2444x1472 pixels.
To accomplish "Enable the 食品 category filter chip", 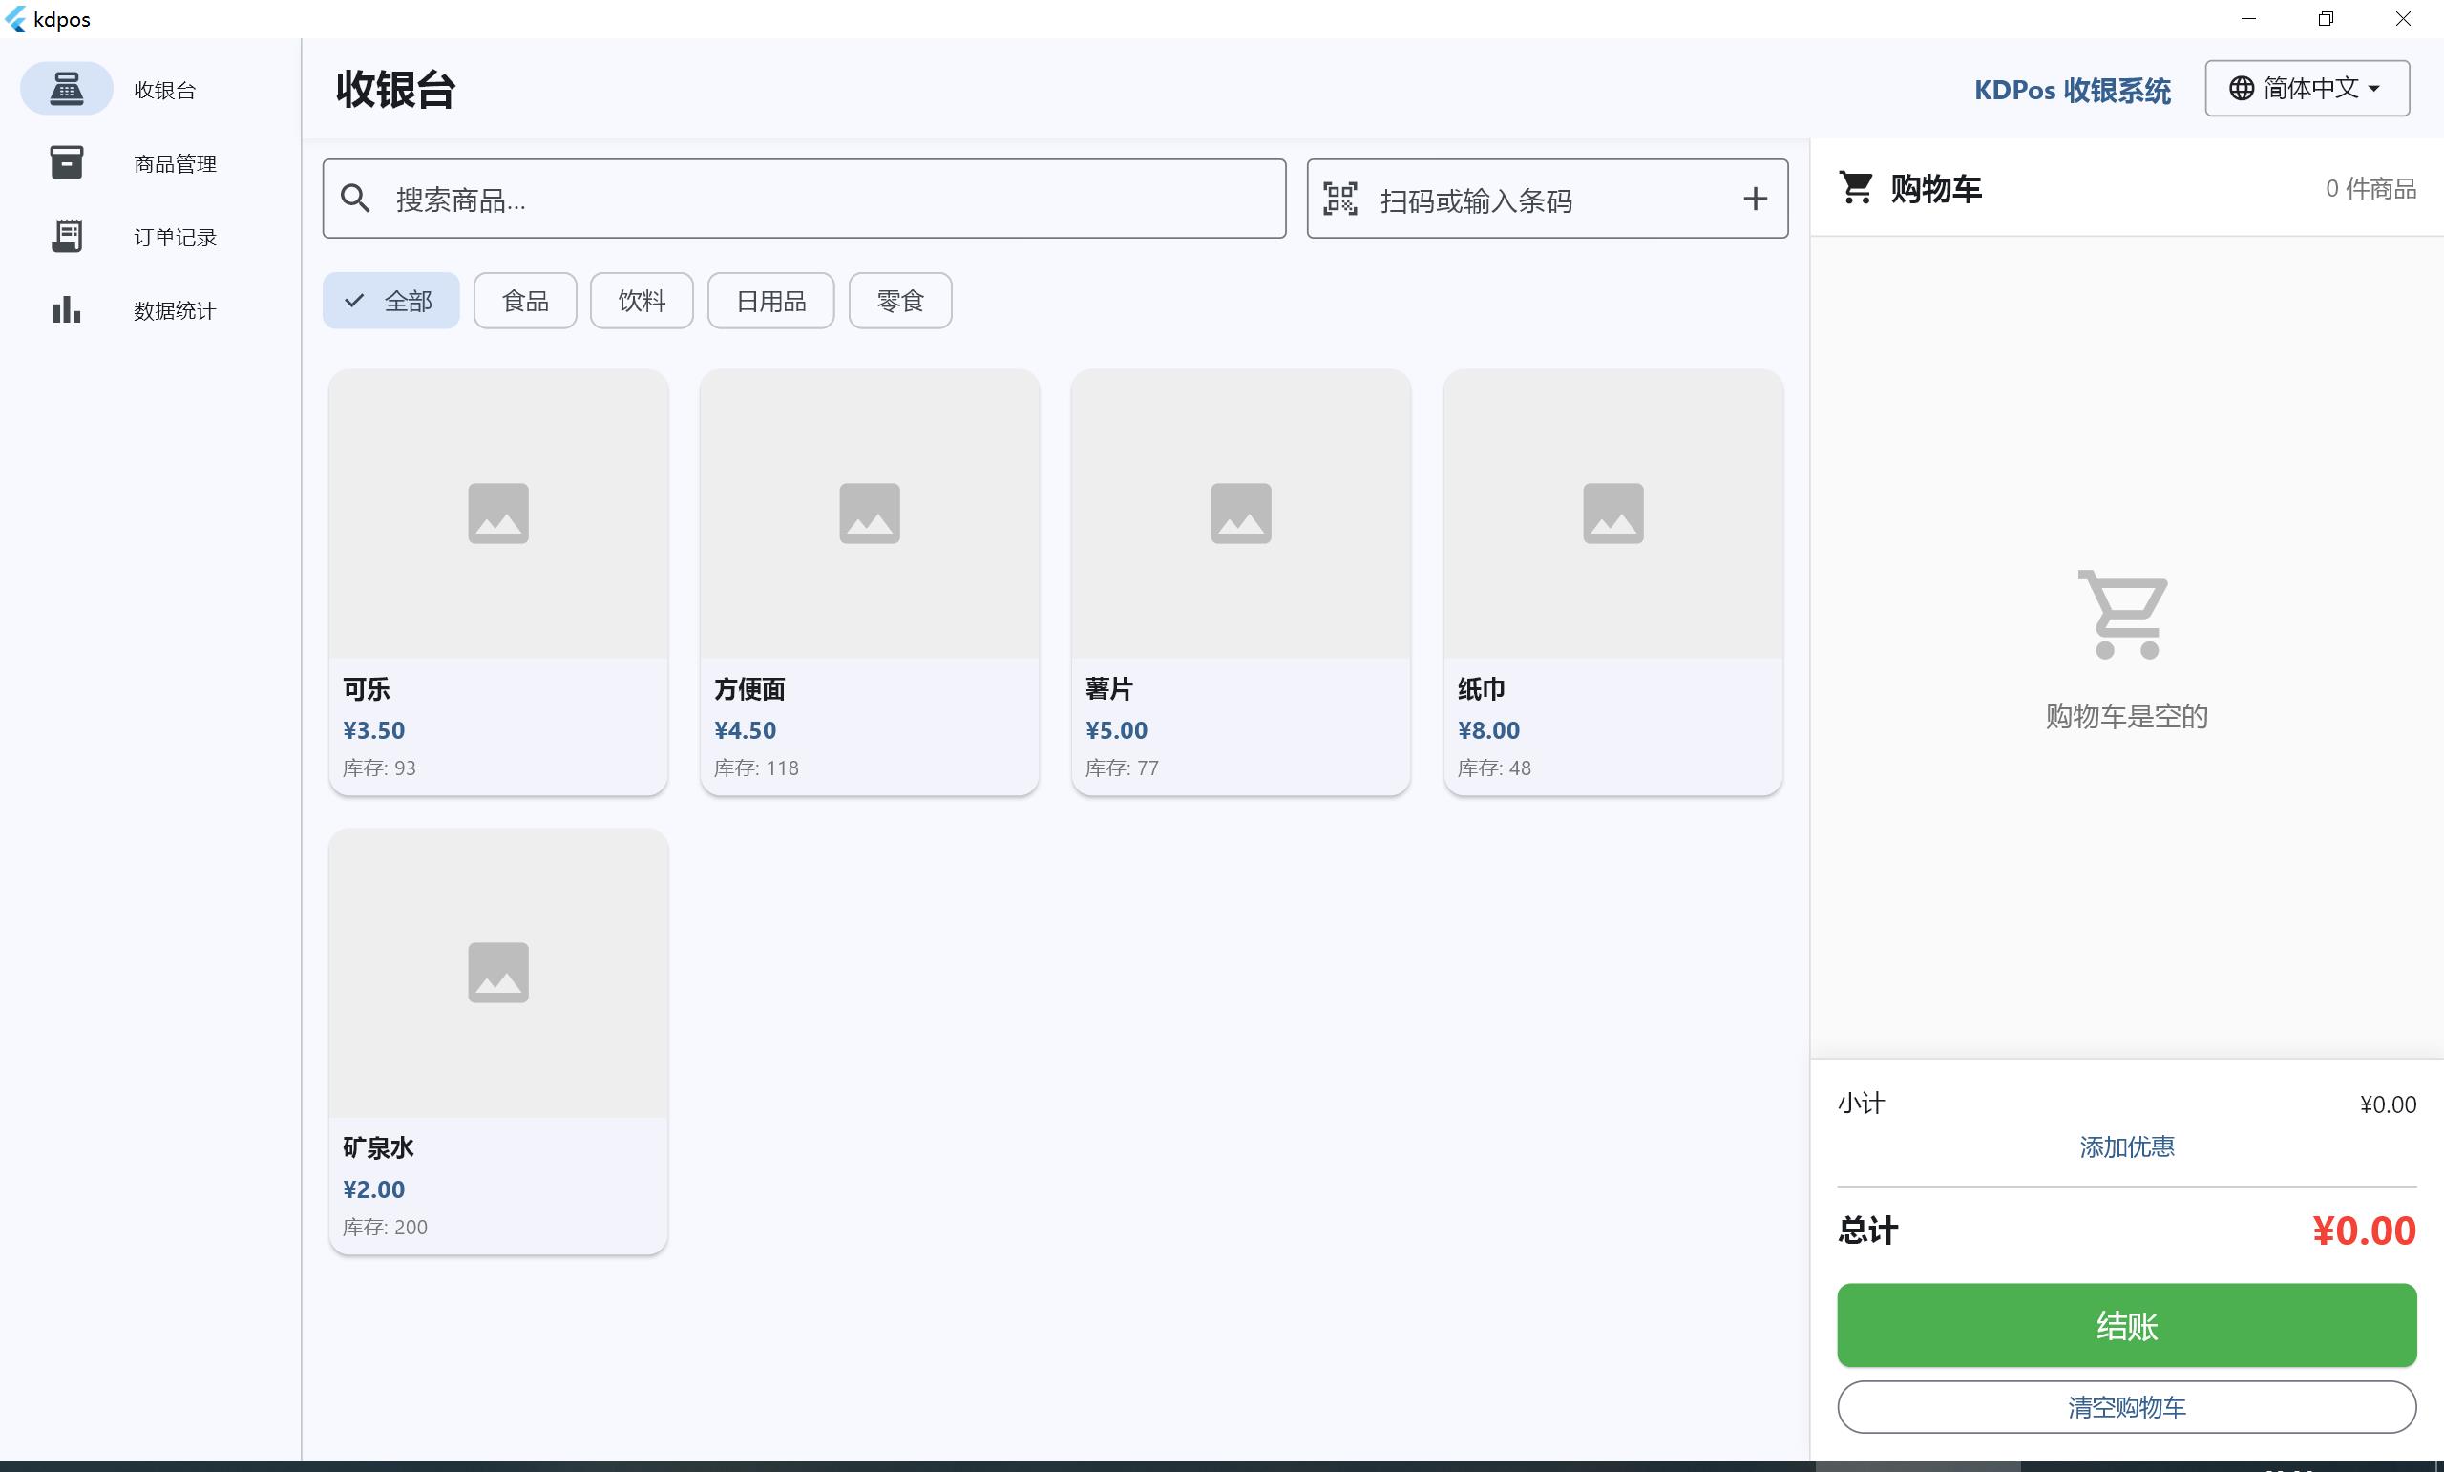I will pos(525,301).
